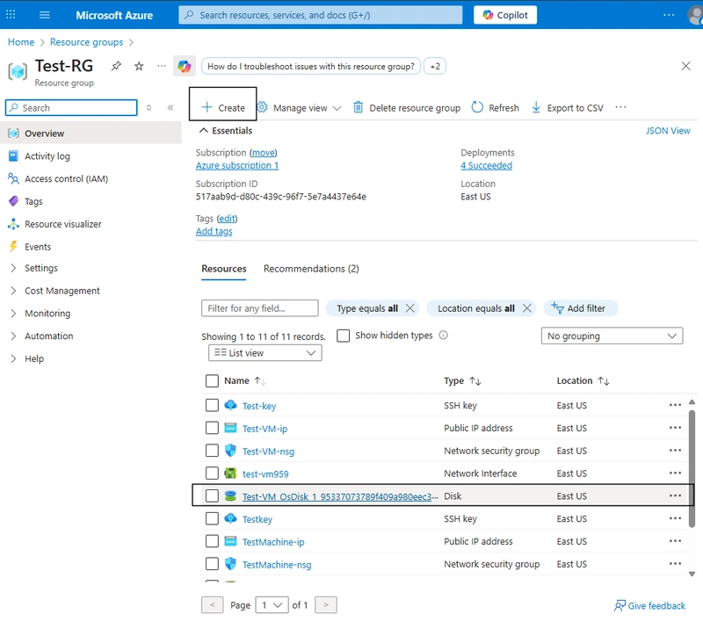Viewport: 703px width, 636px height.
Task: Remove the Location equals all filter
Action: point(526,308)
